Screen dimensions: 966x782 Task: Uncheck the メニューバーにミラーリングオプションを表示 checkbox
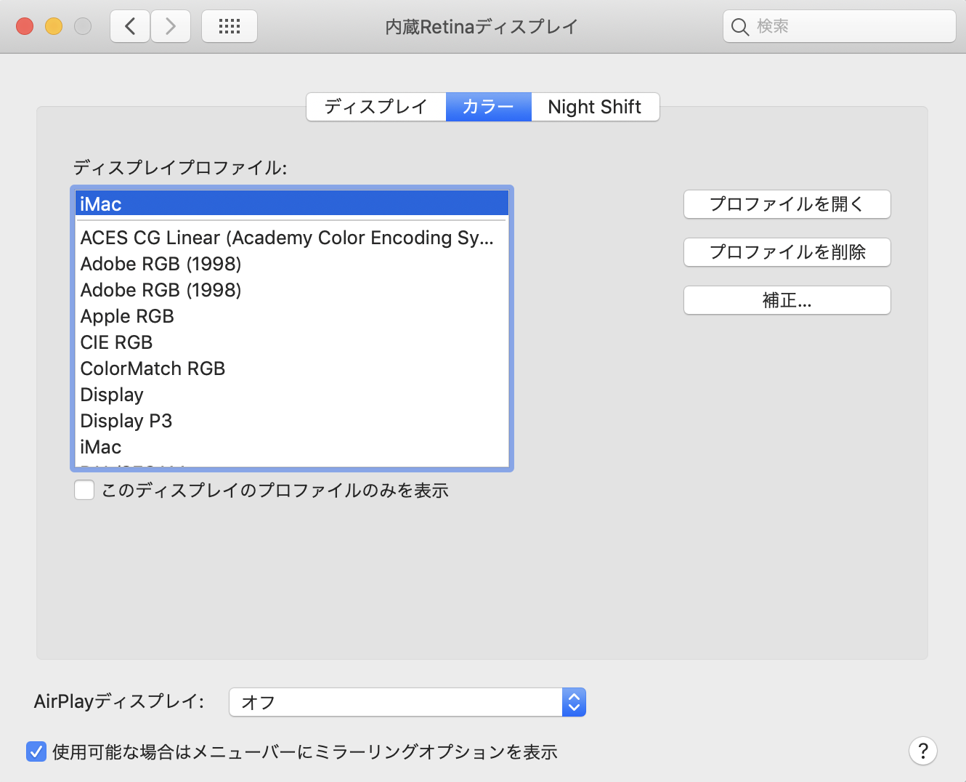36,751
